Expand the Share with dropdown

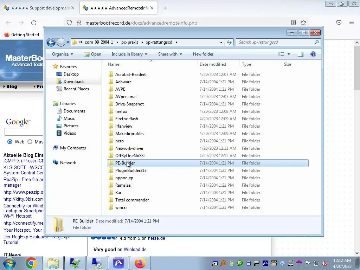[x=170, y=54]
